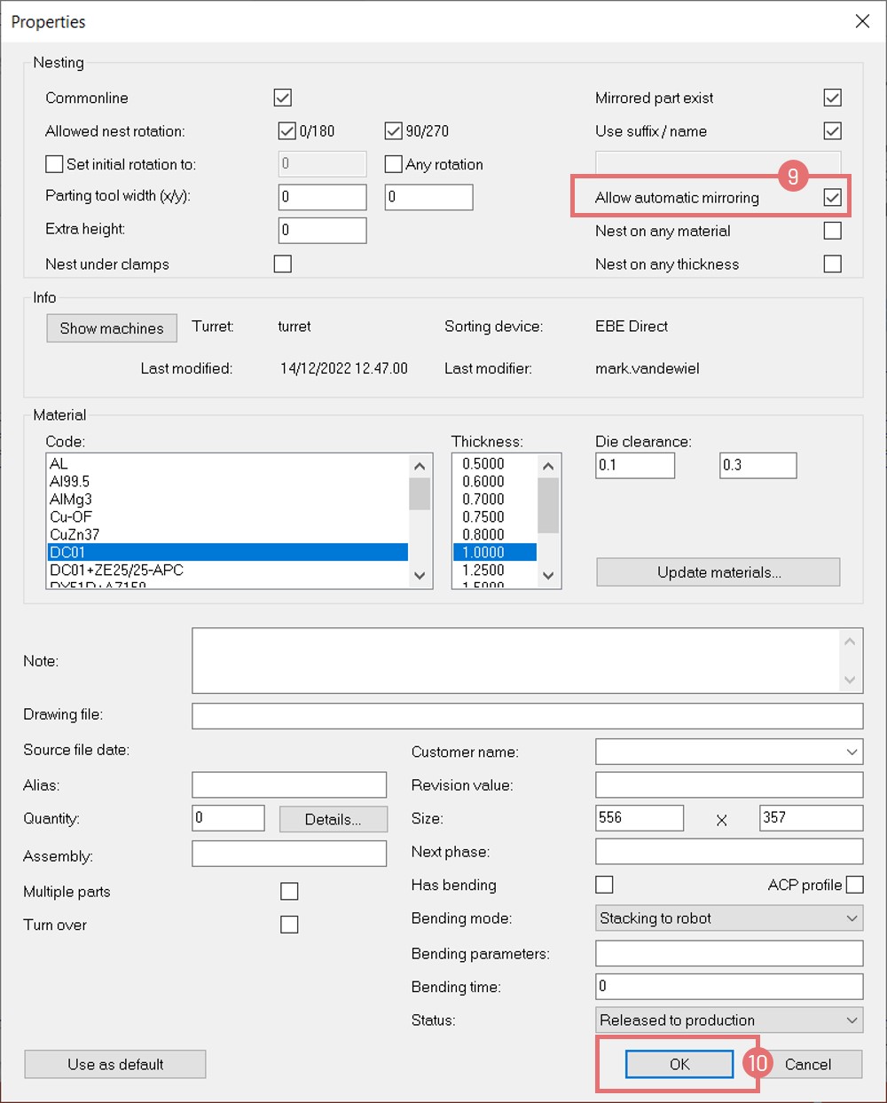Confirm with the OK button
Viewport: 887px width, 1103px height.
[679, 1064]
